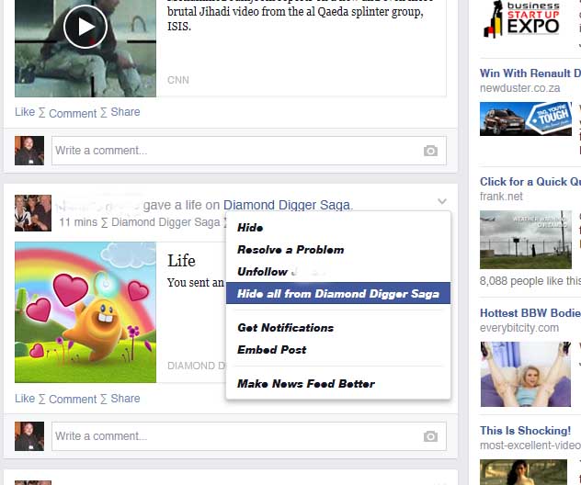Open the post options chevron on Diamond Digger post

point(441,201)
